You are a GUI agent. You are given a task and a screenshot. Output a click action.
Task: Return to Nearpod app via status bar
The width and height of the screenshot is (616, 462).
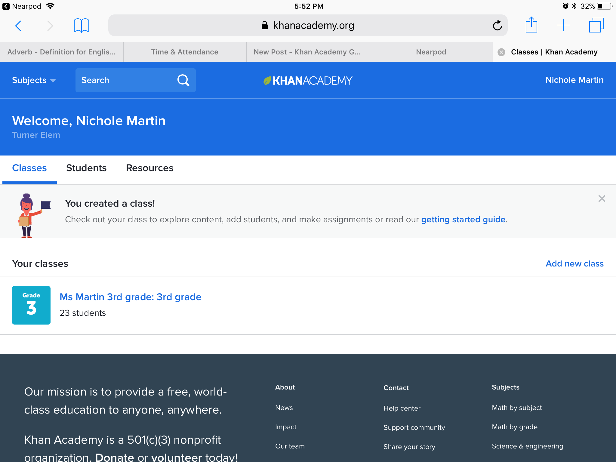[x=22, y=6]
